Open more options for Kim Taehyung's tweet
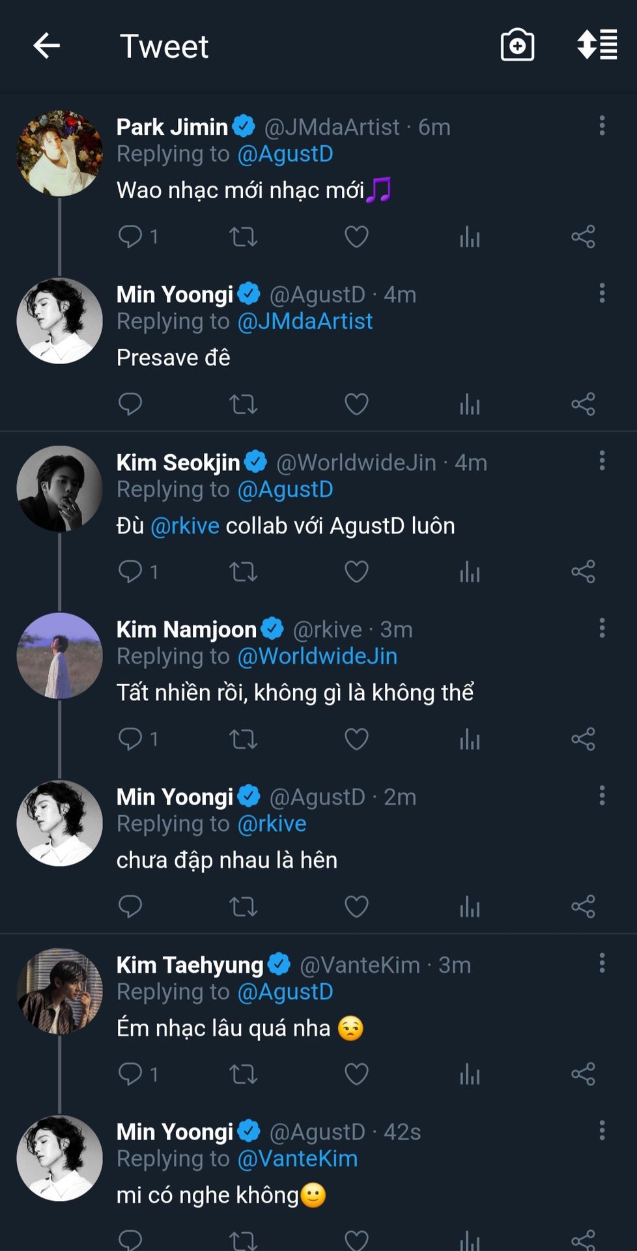Screen dimensions: 637x1251 click(x=602, y=963)
